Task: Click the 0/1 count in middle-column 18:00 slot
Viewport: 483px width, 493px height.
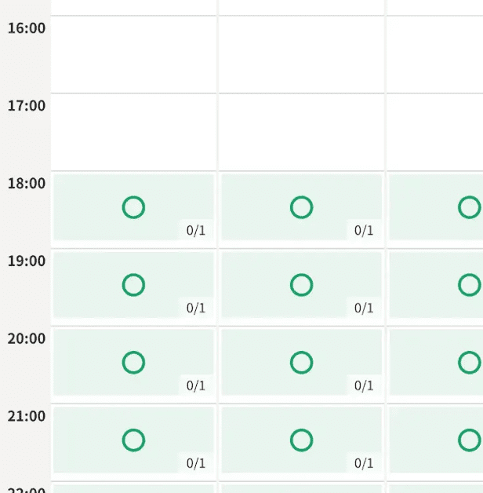Action: (364, 231)
